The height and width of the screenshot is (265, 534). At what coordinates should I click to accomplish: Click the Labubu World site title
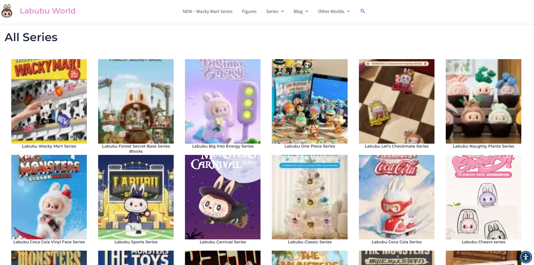point(47,11)
